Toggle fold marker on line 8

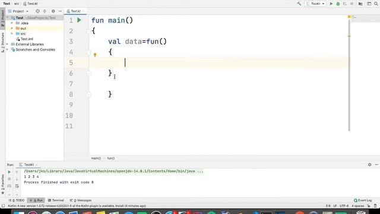[x=88, y=95]
